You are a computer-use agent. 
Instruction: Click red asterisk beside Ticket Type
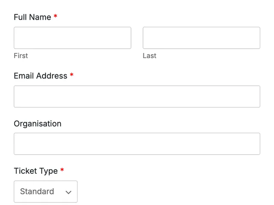(x=62, y=170)
